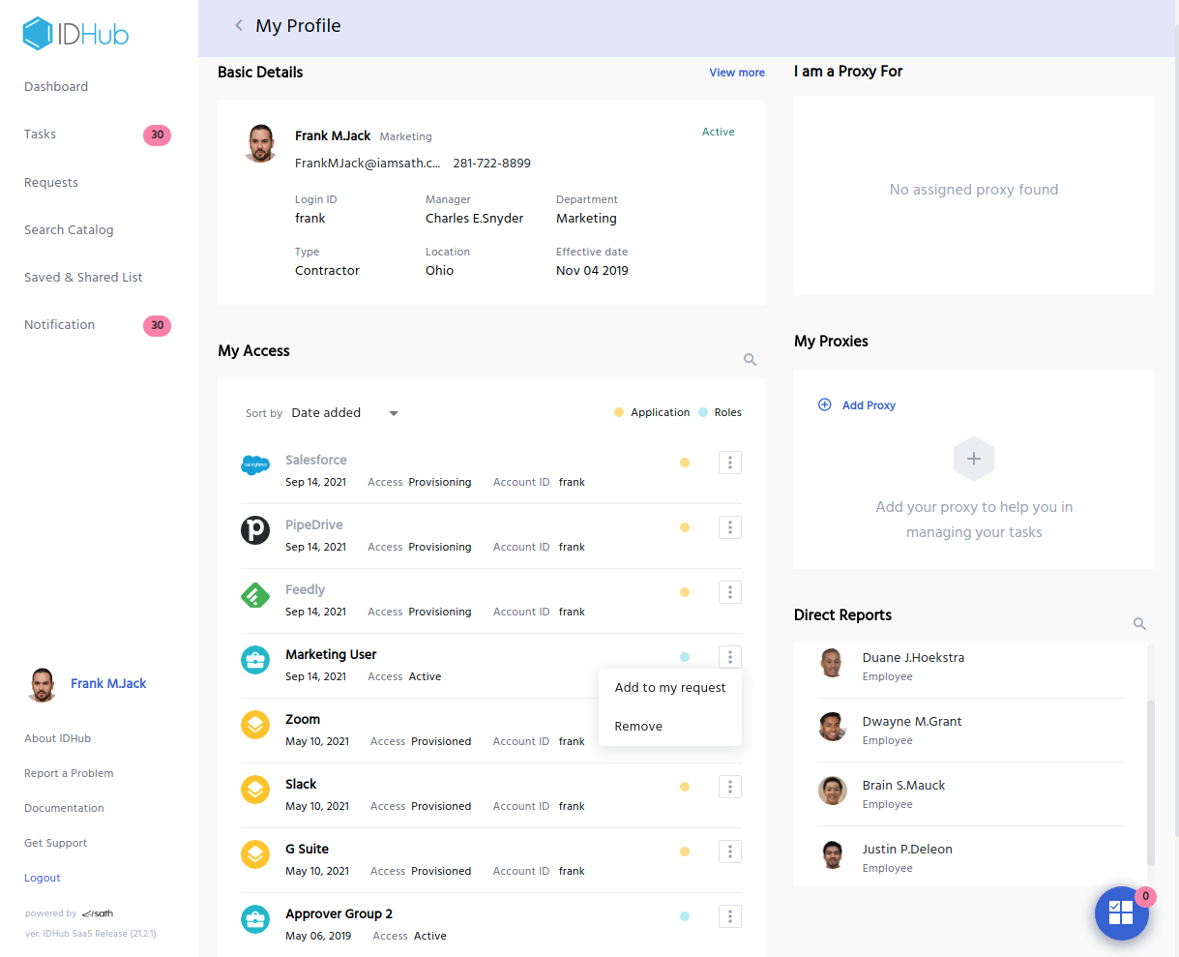Select Add to my request from context menu

[670, 687]
